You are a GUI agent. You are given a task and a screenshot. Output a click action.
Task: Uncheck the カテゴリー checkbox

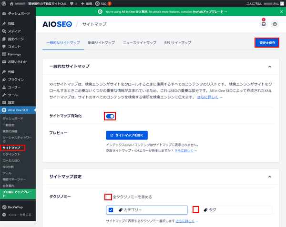pos(111,210)
